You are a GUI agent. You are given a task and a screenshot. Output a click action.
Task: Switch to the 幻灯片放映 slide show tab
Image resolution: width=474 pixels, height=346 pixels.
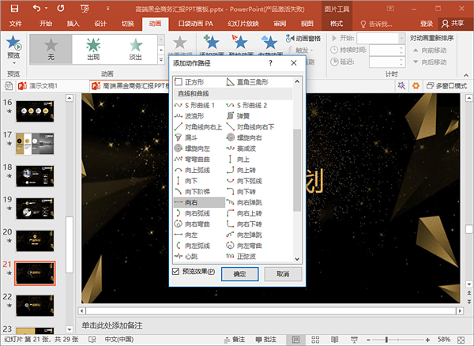point(243,24)
